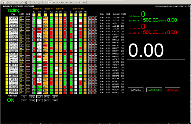Screen dimensions: 191x124
Task: Switch chart to M15 timeframe
Action: [58, 2]
